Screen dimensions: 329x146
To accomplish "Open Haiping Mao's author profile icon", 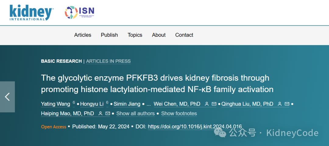I will 101,114.
